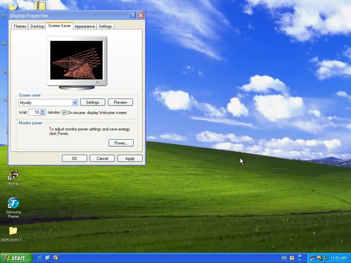Open the language bar help icon

[x=292, y=258]
